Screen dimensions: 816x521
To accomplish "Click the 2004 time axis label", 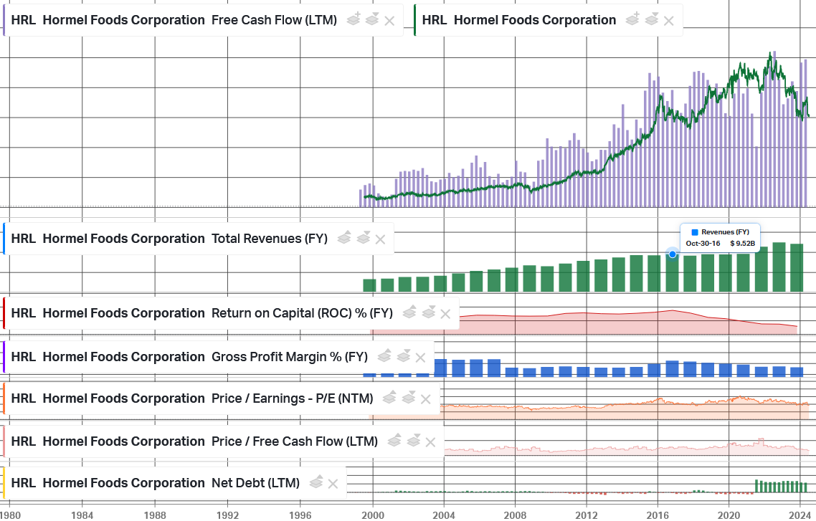I will click(444, 515).
